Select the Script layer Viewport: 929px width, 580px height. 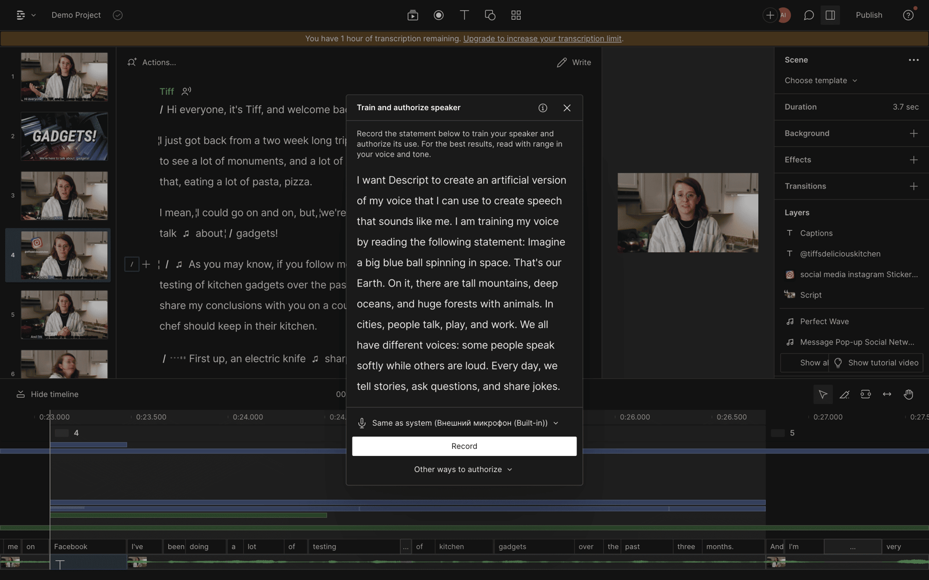tap(811, 295)
